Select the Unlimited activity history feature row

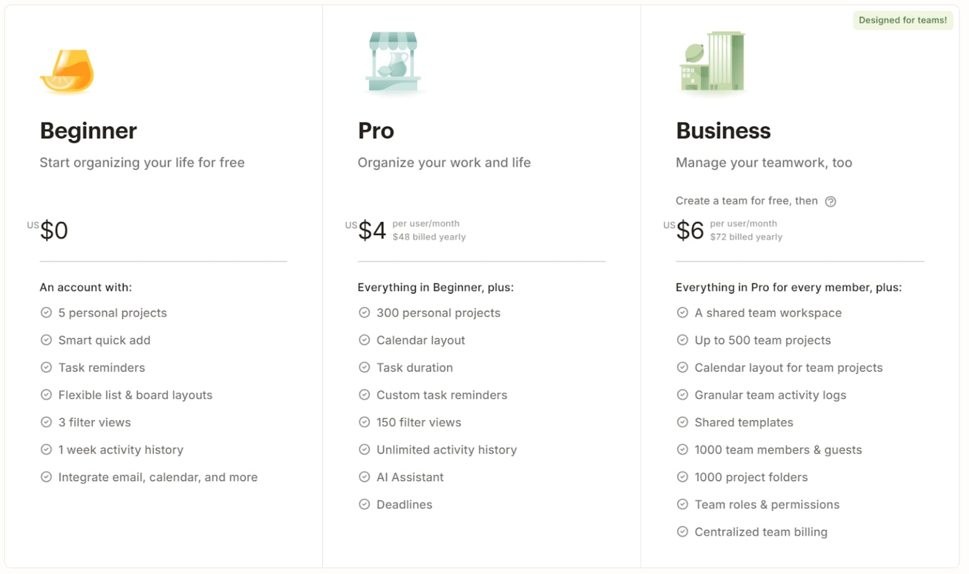click(x=446, y=449)
